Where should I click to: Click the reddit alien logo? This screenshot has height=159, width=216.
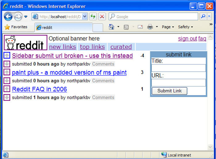(26, 43)
